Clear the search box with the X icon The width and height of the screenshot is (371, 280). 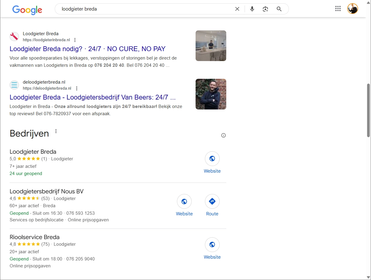click(x=237, y=9)
